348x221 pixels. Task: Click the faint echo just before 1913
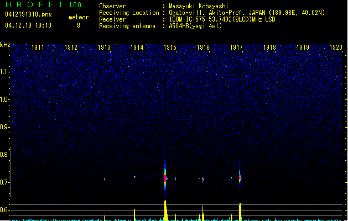coord(105,179)
